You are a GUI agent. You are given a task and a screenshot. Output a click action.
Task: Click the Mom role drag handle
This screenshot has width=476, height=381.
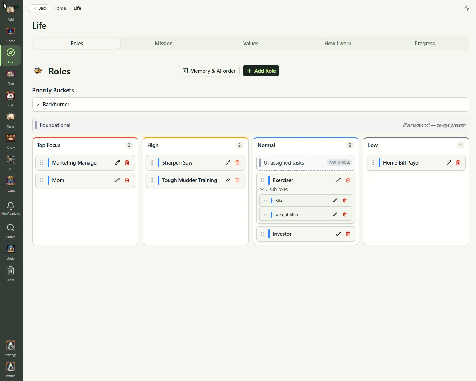point(41,180)
